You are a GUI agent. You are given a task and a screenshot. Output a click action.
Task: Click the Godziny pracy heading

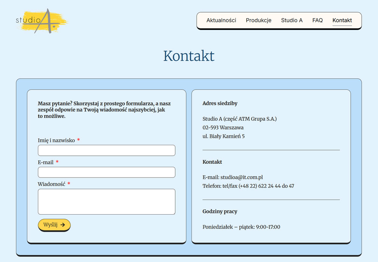coord(220,212)
